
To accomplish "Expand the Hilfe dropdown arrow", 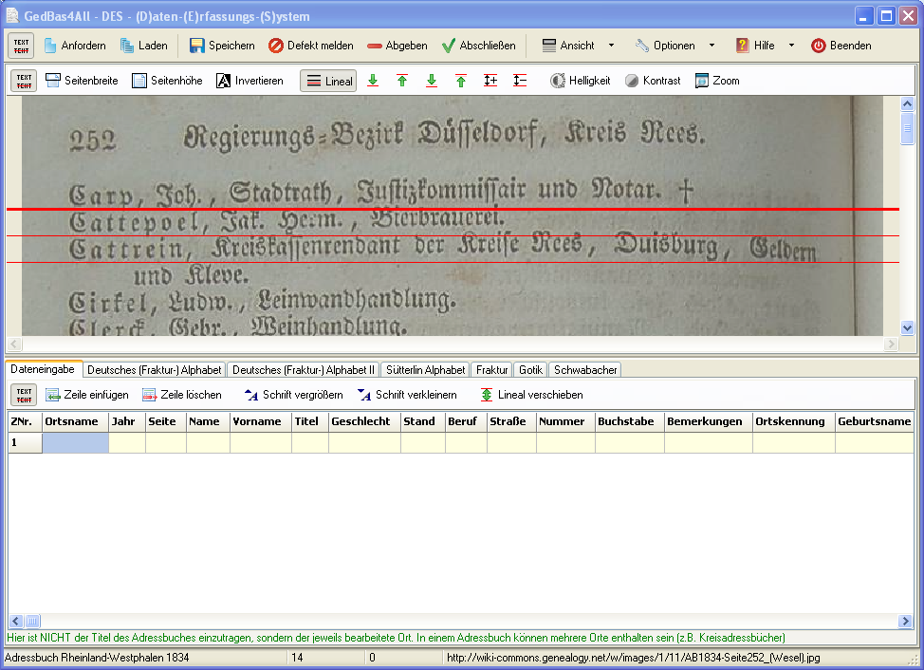I will [x=791, y=46].
